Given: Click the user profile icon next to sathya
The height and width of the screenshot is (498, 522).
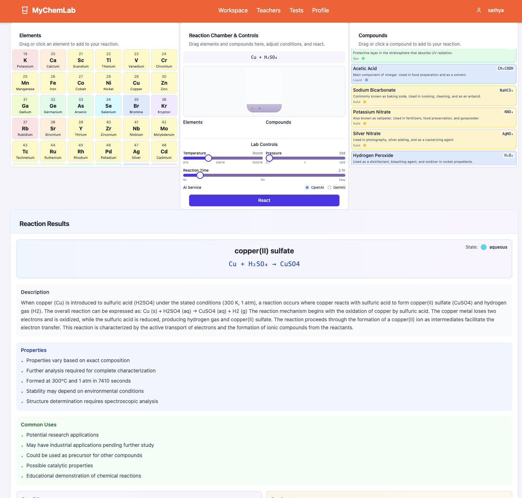Looking at the screenshot, I should click(x=479, y=10).
